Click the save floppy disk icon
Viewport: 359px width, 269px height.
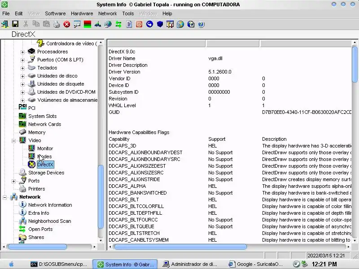[x=15, y=24]
